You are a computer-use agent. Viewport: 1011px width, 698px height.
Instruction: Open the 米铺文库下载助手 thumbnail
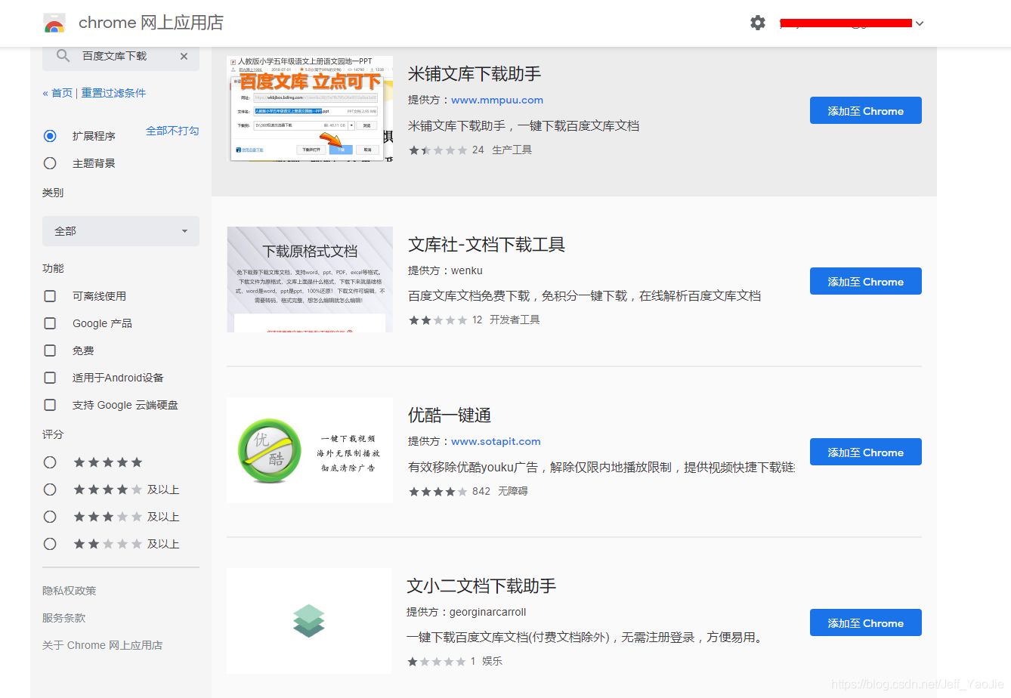(310, 109)
